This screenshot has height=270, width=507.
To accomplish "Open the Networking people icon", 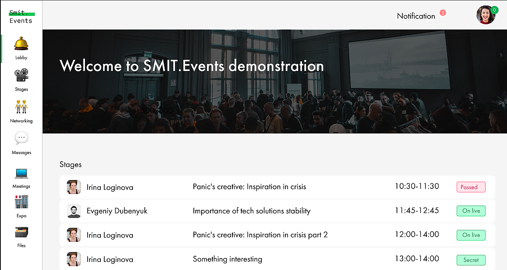I will coord(21,106).
